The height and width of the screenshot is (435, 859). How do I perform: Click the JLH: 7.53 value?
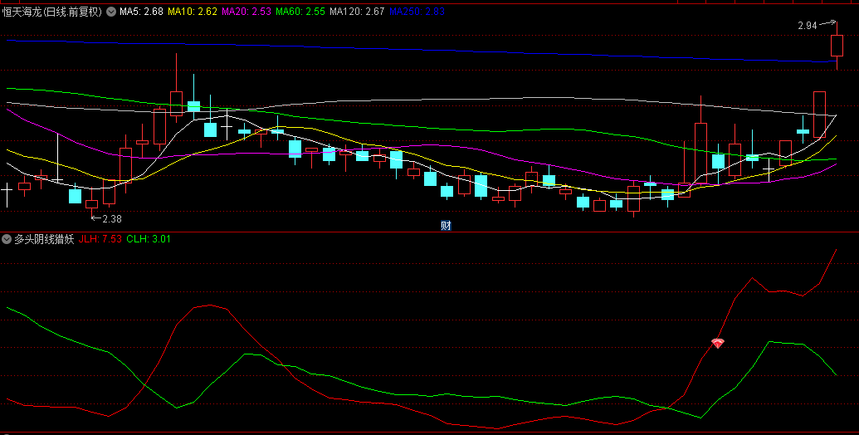[x=100, y=239]
